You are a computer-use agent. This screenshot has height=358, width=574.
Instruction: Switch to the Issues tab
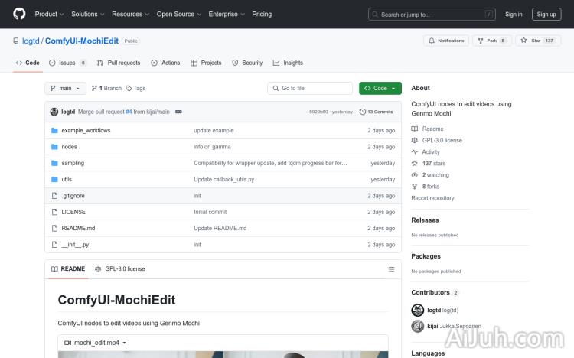tap(67, 63)
